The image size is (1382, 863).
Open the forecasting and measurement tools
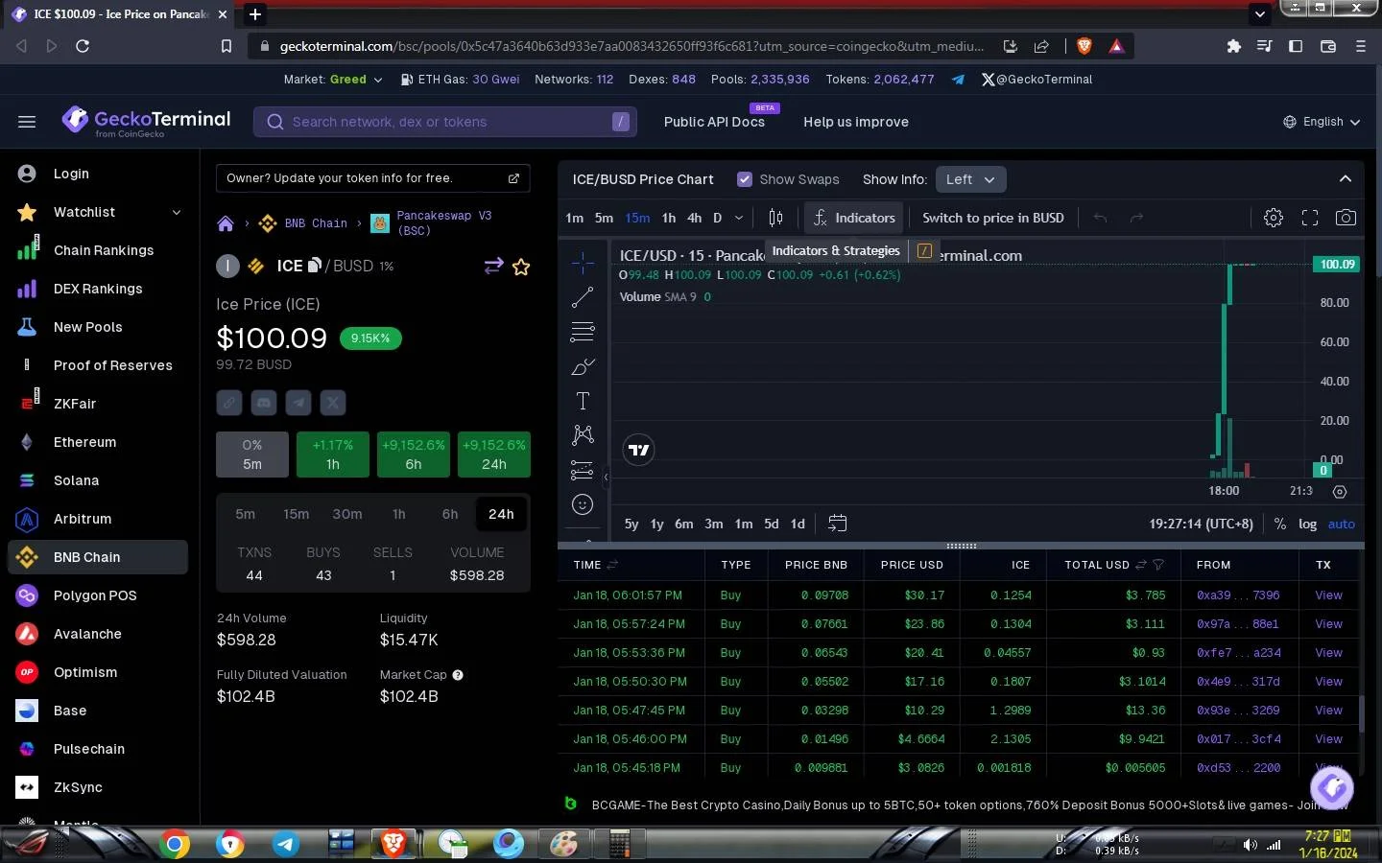(583, 470)
